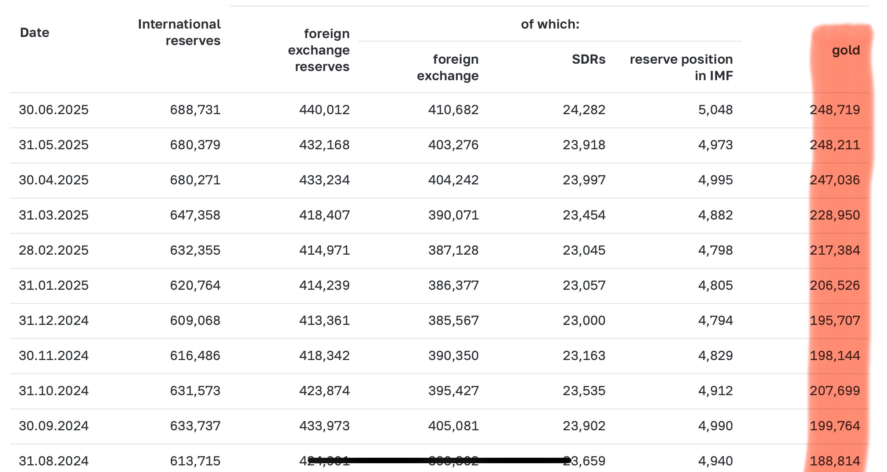The width and height of the screenshot is (887, 472).
Task: Click foreign exchange reserves value 414,971
Action: 324,250
